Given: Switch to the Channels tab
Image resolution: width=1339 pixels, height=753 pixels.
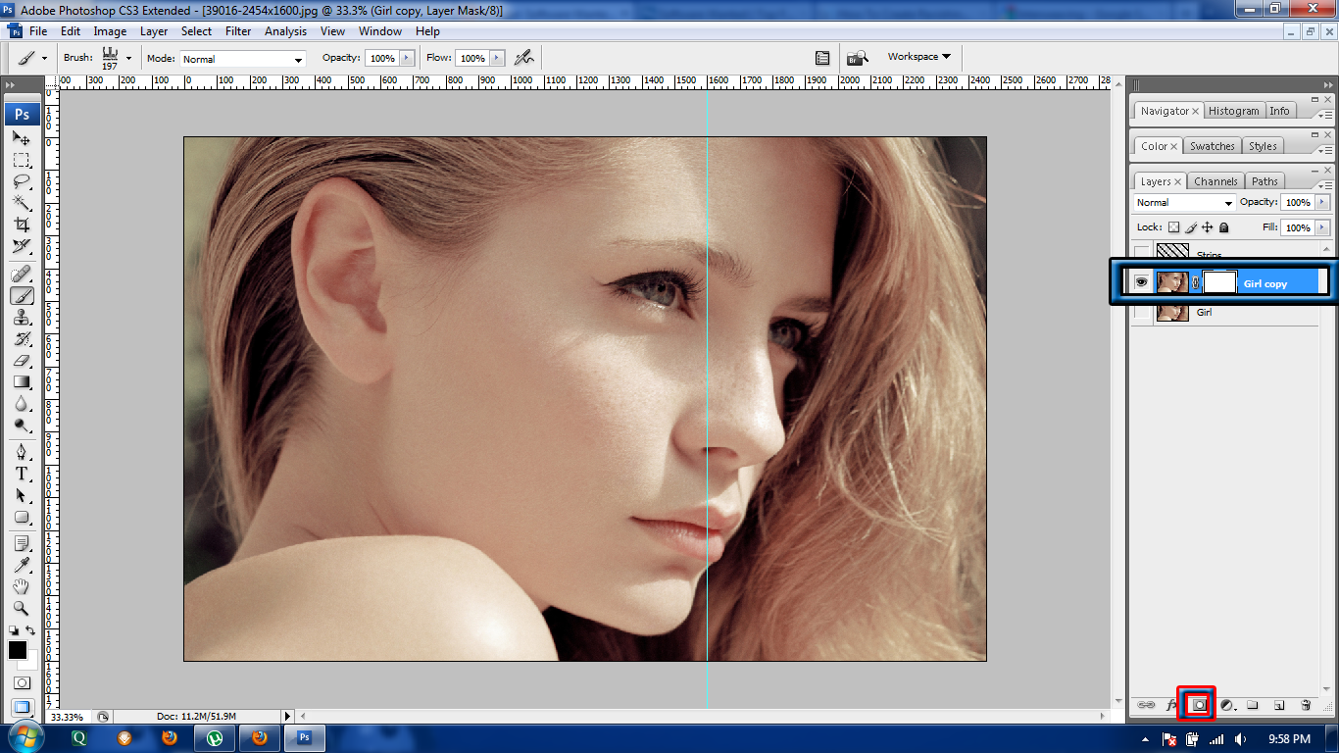Looking at the screenshot, I should click(x=1215, y=181).
